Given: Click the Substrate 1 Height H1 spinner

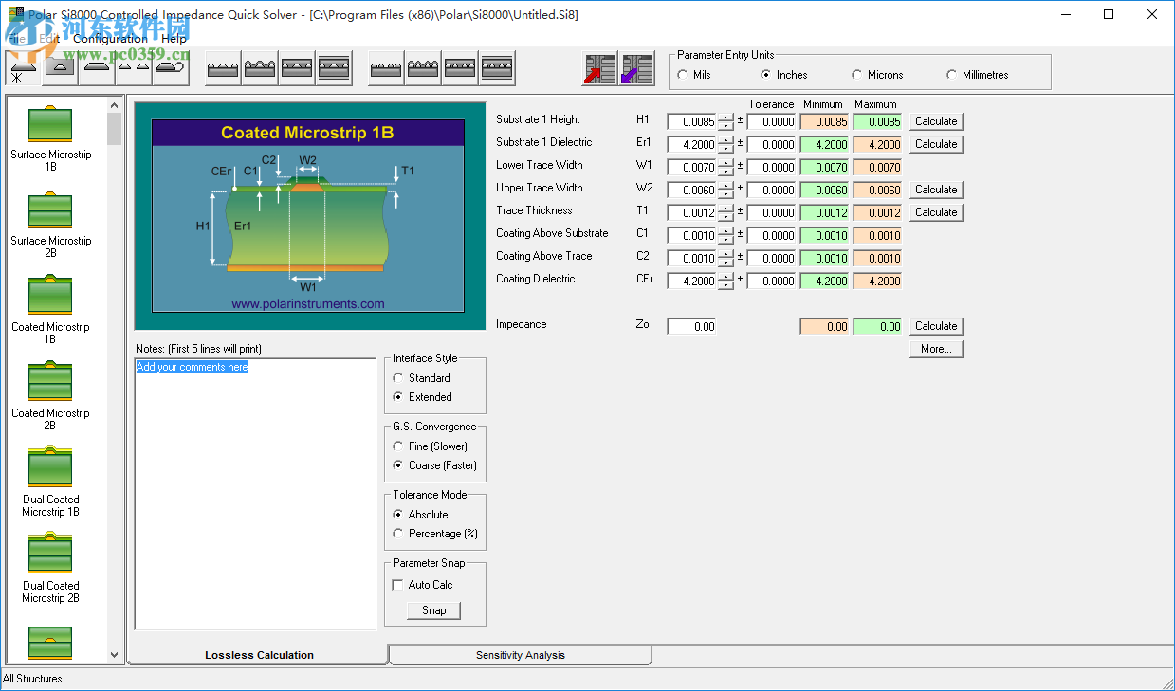Looking at the screenshot, I should coord(725,121).
